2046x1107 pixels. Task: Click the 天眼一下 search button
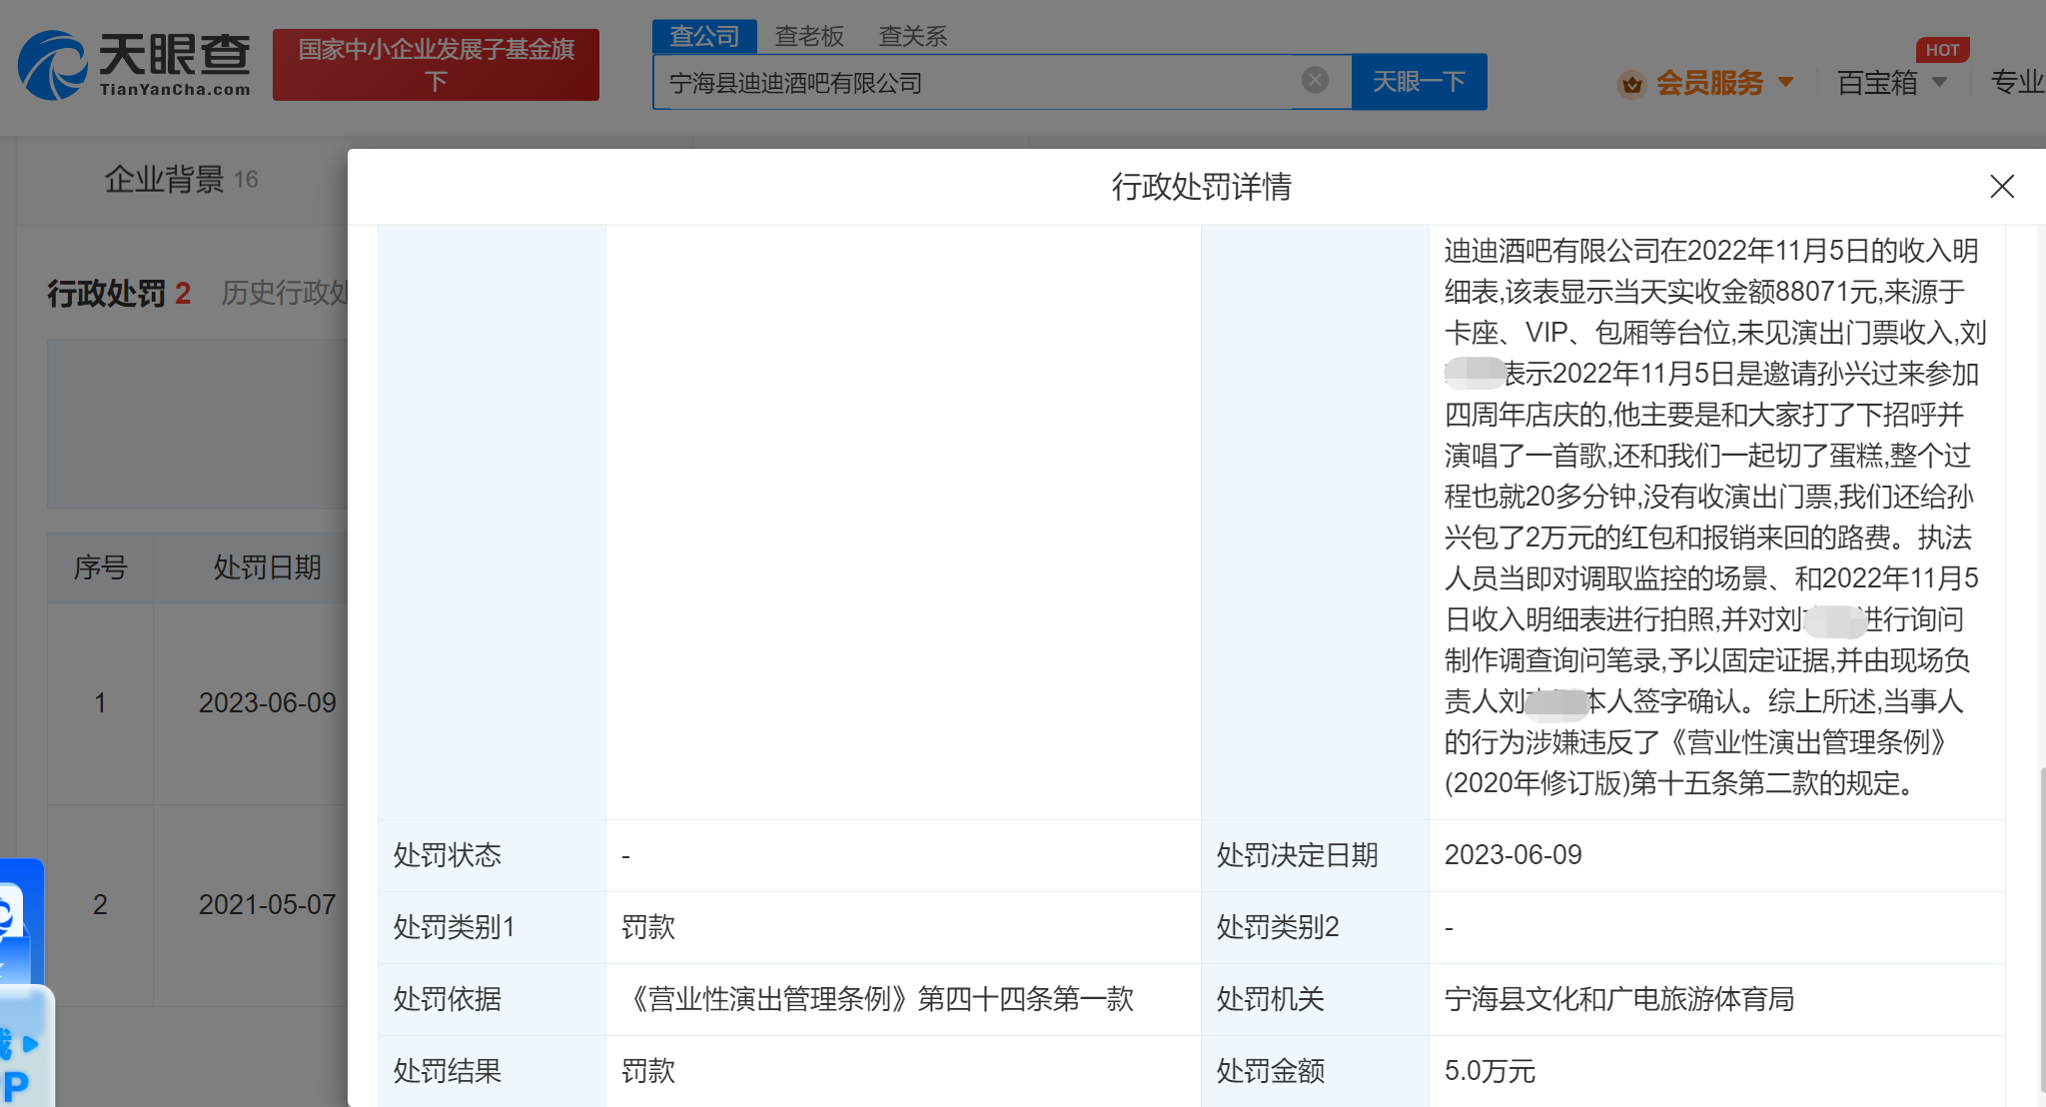pos(1419,81)
